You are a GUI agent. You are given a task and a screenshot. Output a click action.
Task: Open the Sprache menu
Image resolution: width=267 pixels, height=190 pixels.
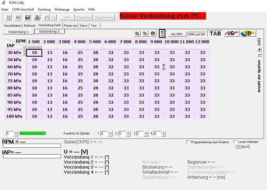[x=79, y=10]
